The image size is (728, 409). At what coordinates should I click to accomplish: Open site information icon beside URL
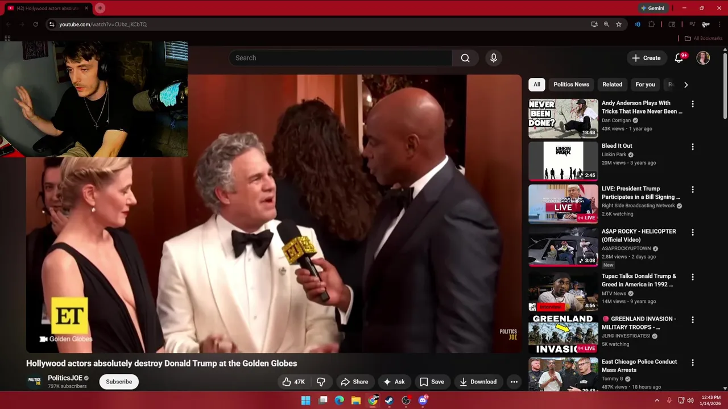pos(52,24)
